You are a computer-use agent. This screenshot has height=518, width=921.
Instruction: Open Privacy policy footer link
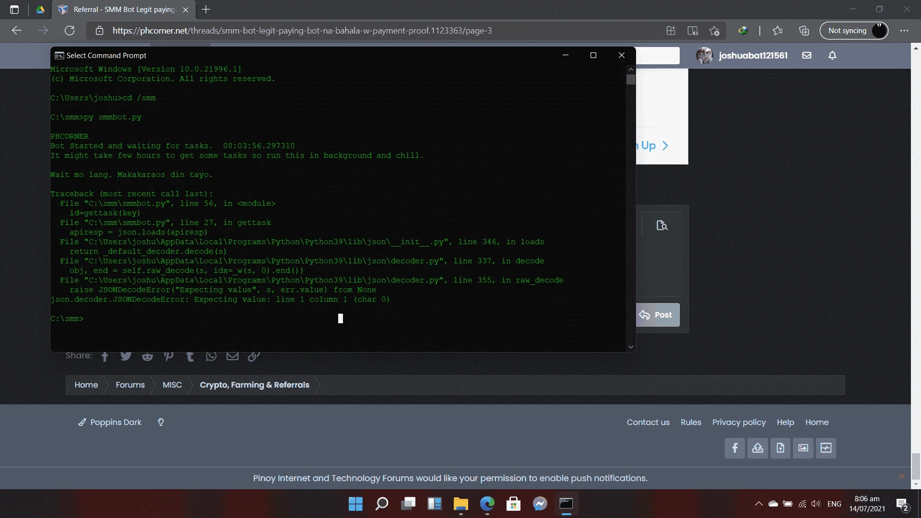tap(739, 422)
